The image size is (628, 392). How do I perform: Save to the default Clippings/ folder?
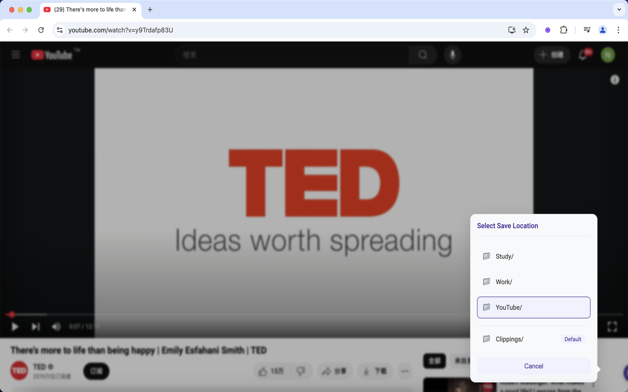(533, 339)
